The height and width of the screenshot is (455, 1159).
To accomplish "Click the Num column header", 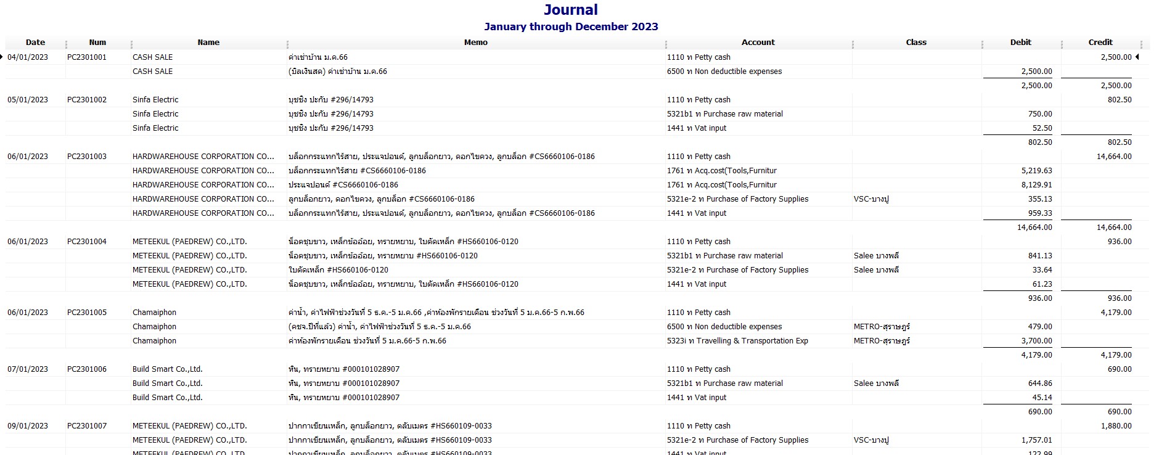I will (x=97, y=43).
